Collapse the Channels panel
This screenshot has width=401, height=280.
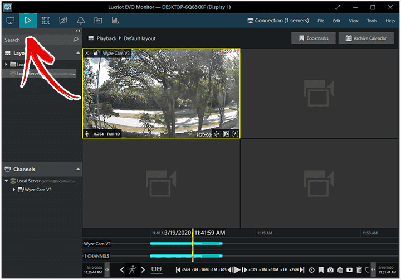pyautogui.click(x=78, y=169)
